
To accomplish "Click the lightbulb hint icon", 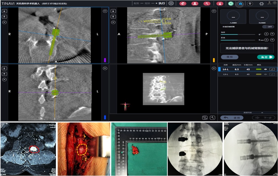I will pos(250,3).
